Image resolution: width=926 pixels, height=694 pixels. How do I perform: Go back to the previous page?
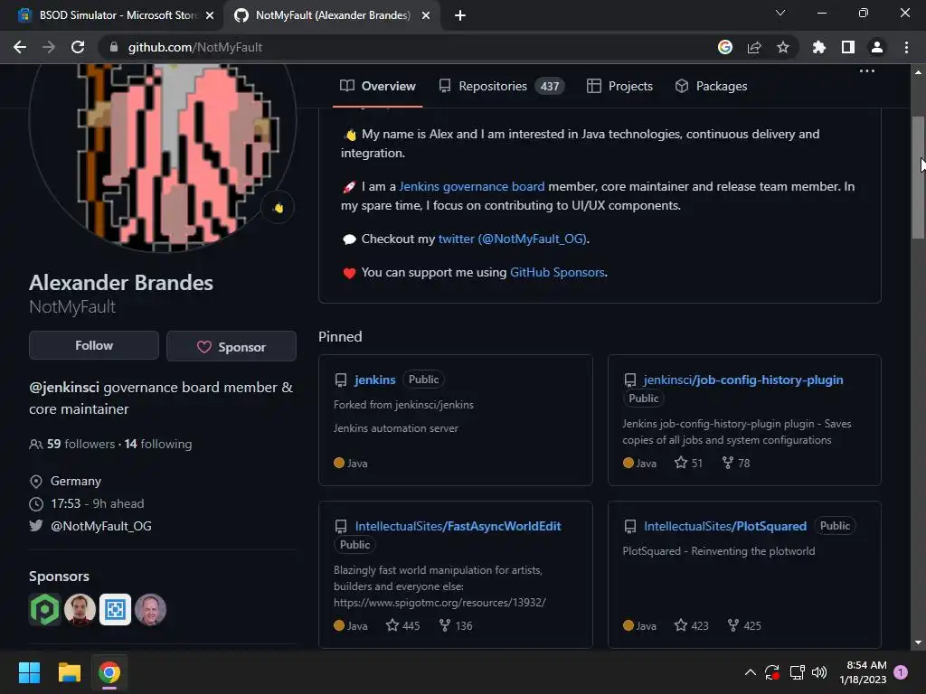[20, 47]
